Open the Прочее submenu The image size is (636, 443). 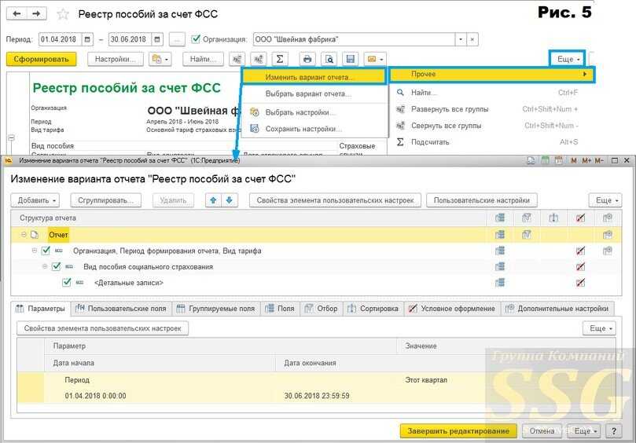491,74
